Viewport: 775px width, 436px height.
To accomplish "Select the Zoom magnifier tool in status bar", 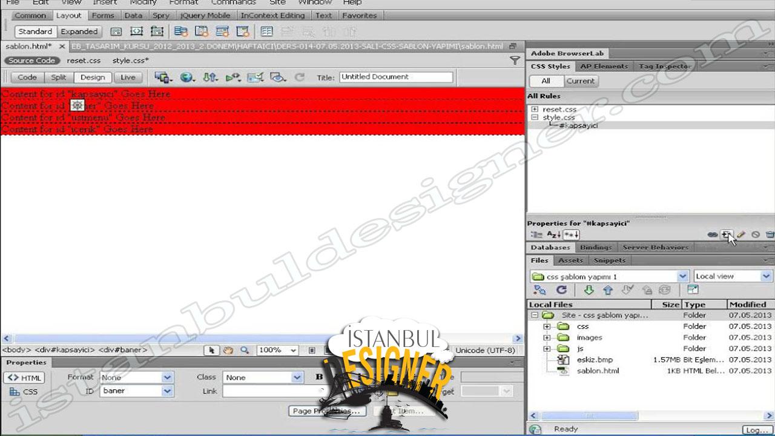I will click(245, 350).
